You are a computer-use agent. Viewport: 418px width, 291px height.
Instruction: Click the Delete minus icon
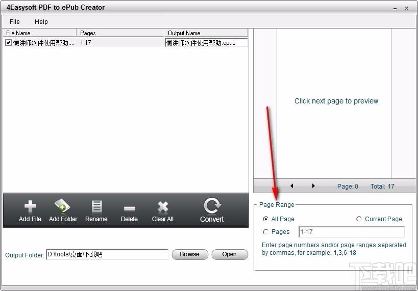tap(129, 208)
